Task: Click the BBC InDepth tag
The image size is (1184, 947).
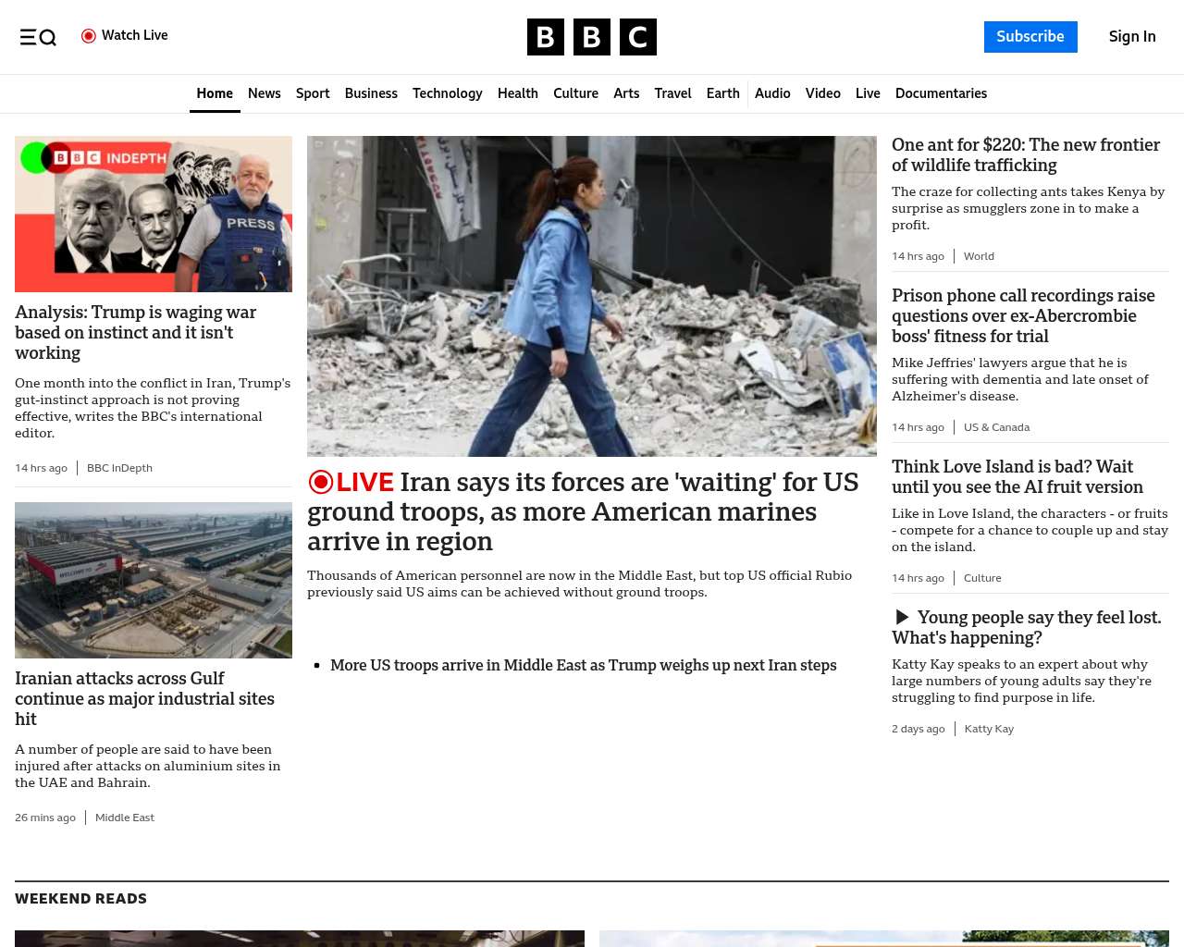Action: point(119,468)
